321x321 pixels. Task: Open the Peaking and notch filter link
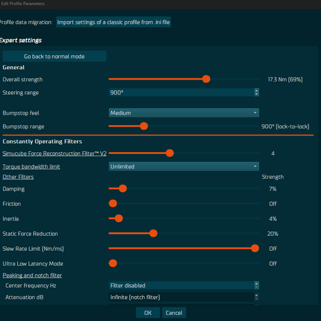(32, 276)
